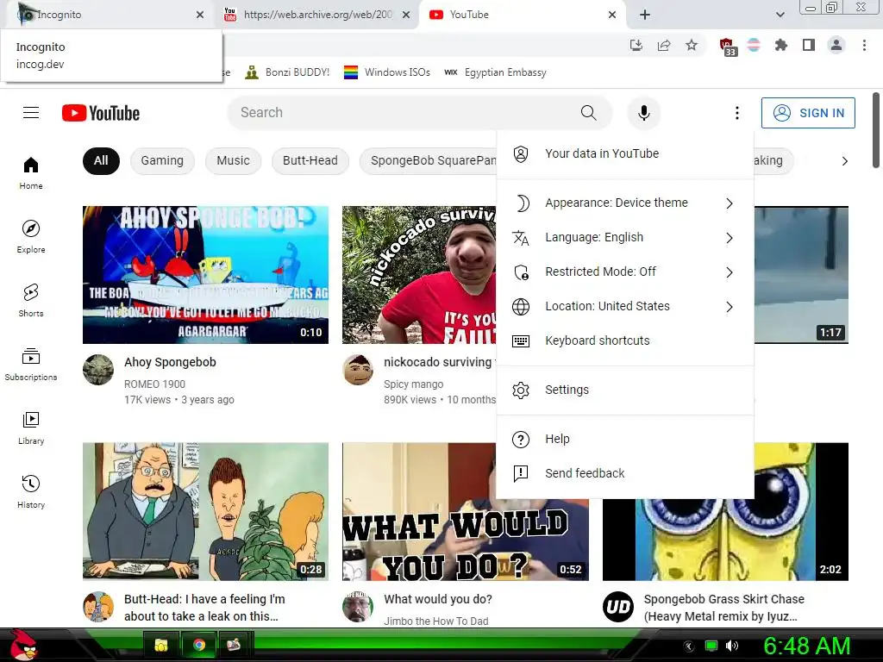Viewport: 883px width, 662px height.
Task: Open the Chrome profile avatar
Action: [x=836, y=45]
